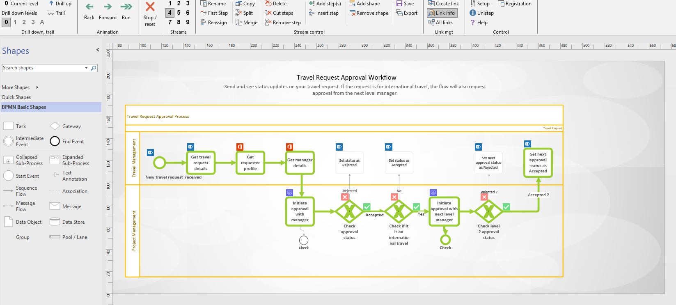Click the Registration button
This screenshot has width=676, height=305.
[514, 4]
